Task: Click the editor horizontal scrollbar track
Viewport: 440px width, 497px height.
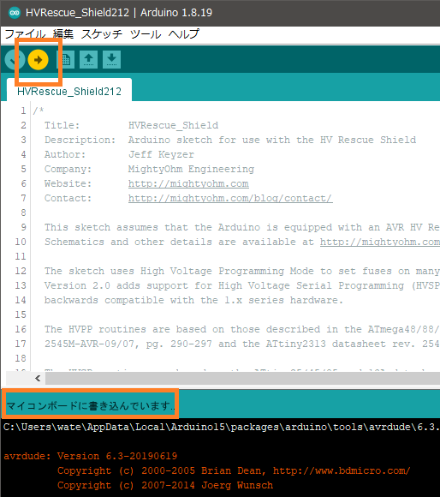Action: click(x=242, y=378)
